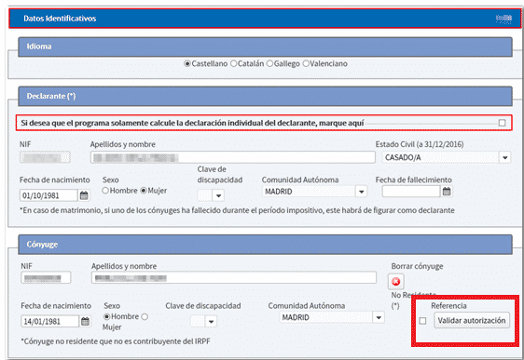Select Hombre for the spouse

pos(107,316)
